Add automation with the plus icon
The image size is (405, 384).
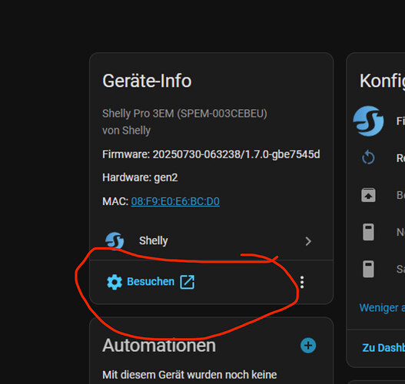click(308, 346)
